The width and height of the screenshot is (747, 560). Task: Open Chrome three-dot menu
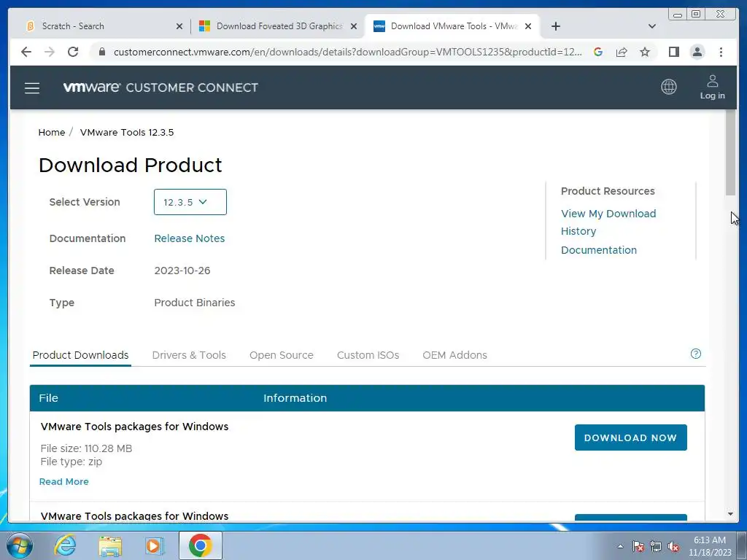tap(721, 52)
